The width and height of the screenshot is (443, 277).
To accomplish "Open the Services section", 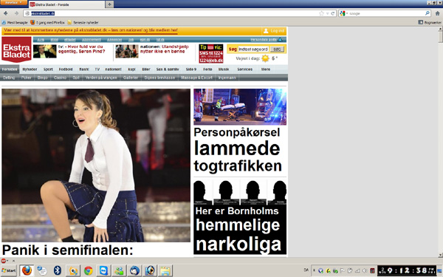I will [x=244, y=69].
